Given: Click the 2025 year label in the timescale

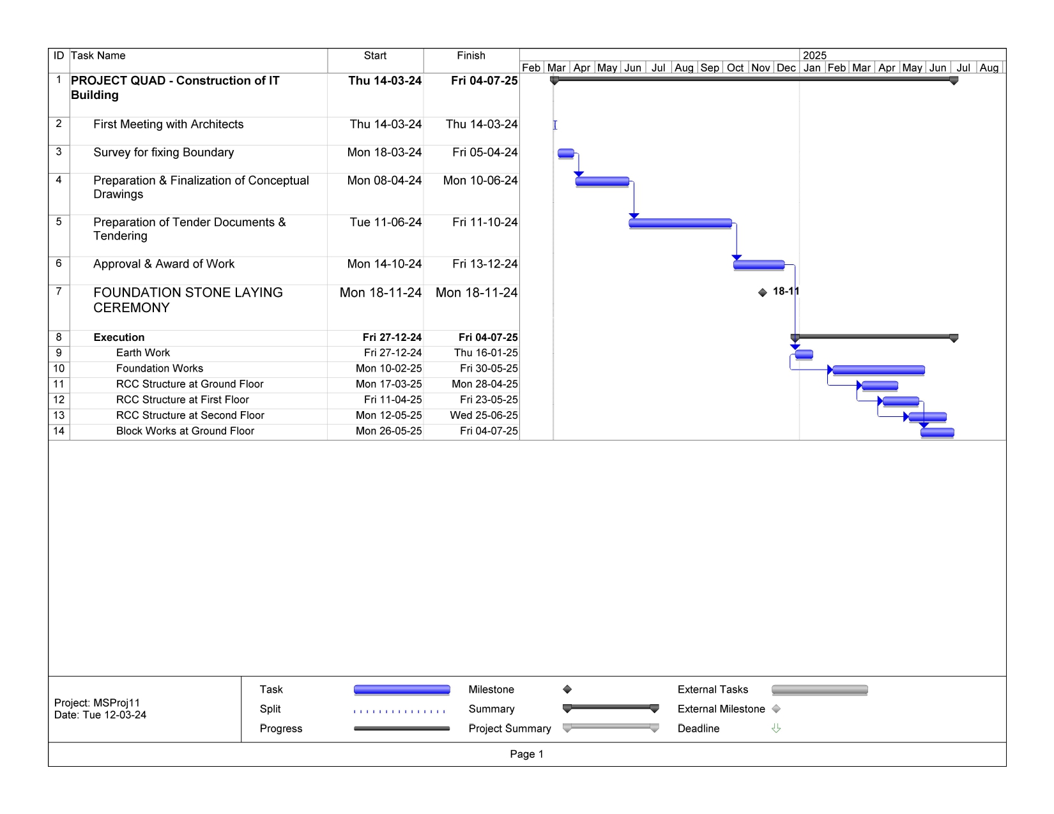Looking at the screenshot, I should 814,56.
